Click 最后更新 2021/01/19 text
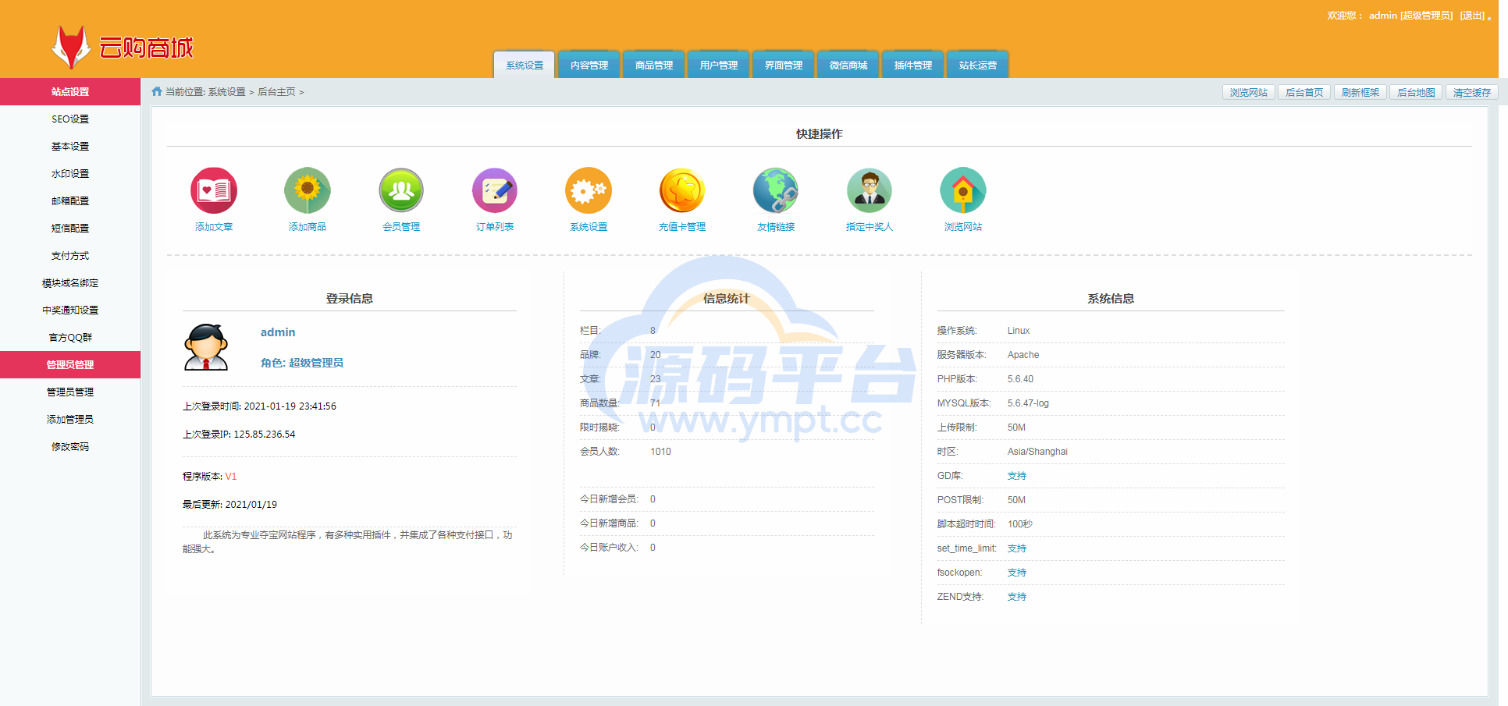 229,504
